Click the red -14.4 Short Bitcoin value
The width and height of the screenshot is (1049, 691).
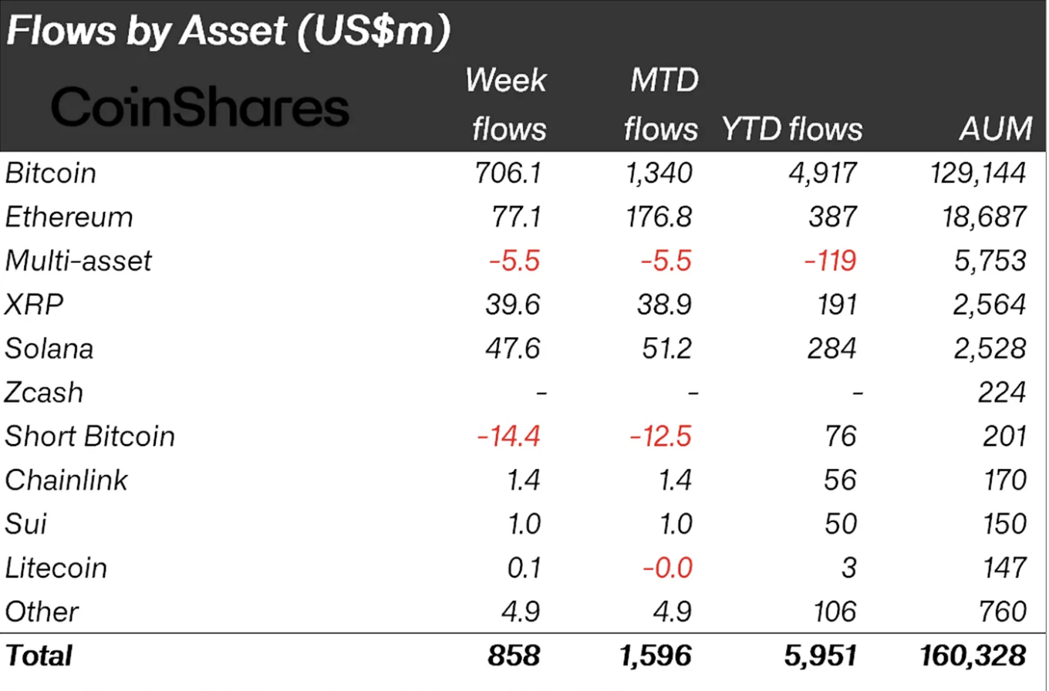[x=508, y=437]
